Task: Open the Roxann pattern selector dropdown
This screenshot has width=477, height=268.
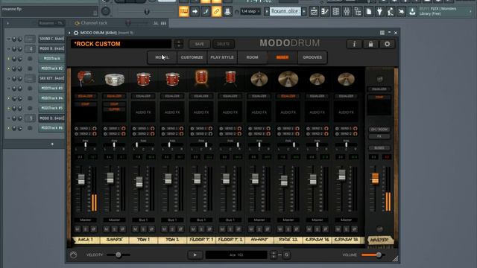Action: [x=285, y=12]
